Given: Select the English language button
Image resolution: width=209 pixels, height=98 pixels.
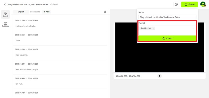Looking at the screenshot, I should pos(21,12).
